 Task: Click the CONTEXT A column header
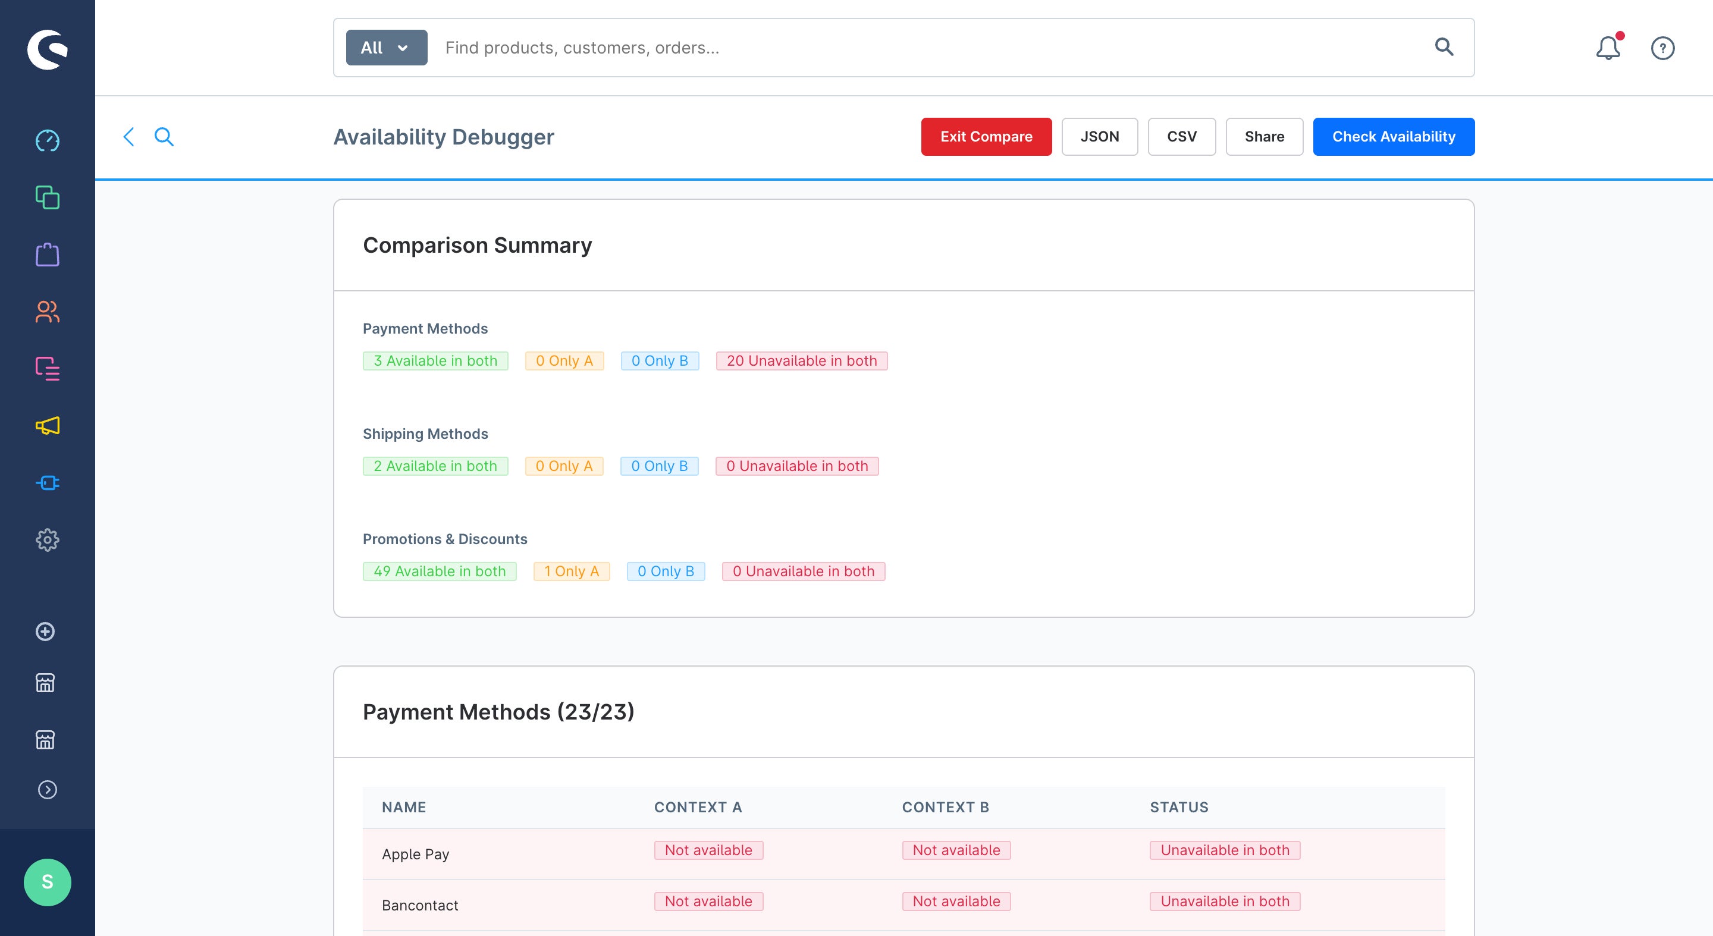[x=698, y=807]
